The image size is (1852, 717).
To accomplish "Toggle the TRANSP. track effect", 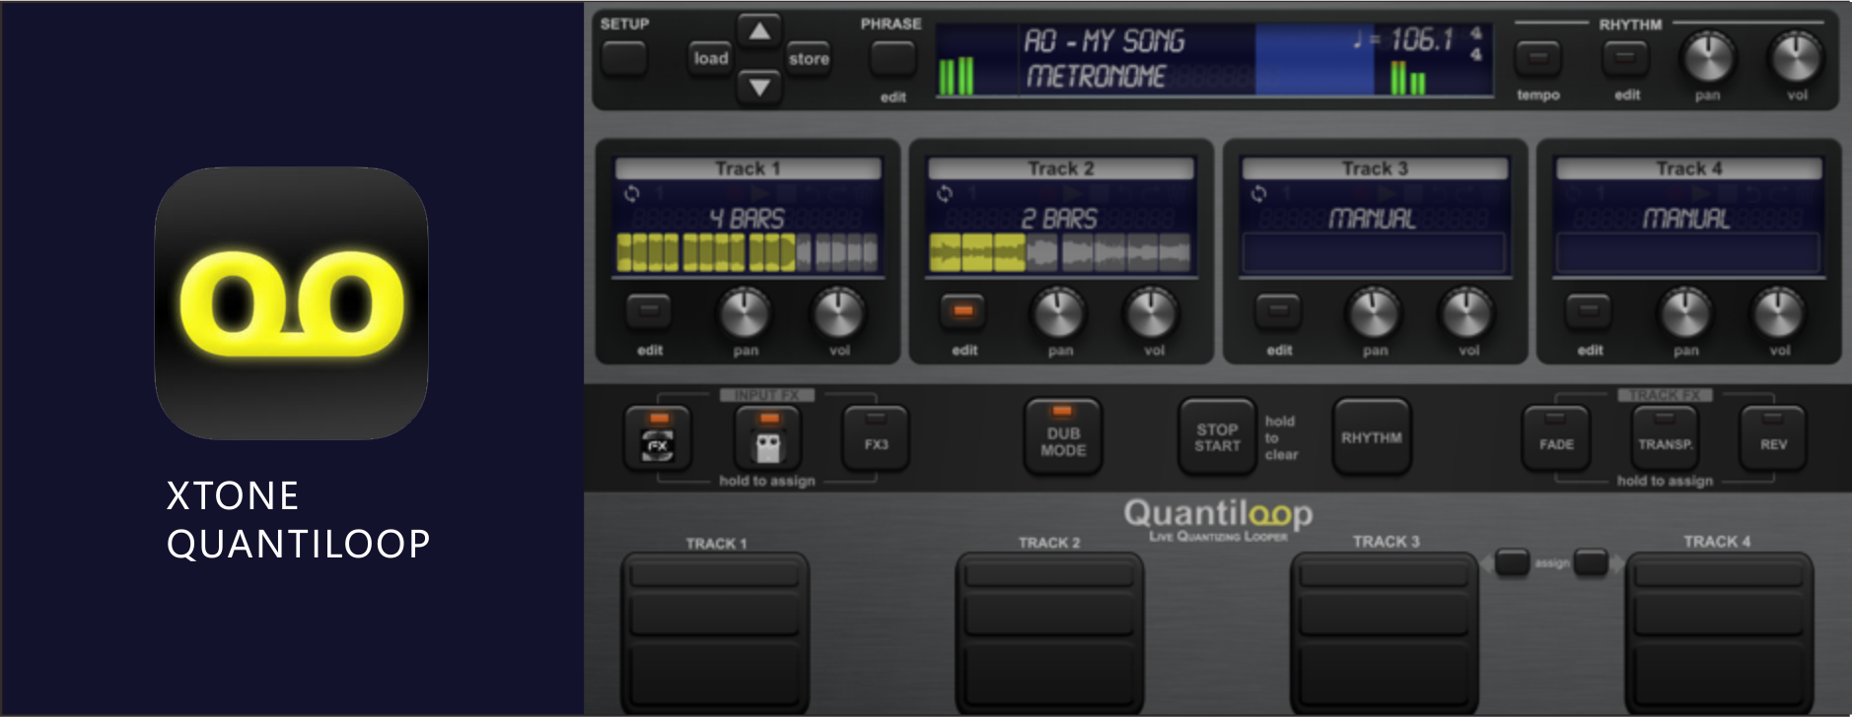I will click(x=1665, y=438).
